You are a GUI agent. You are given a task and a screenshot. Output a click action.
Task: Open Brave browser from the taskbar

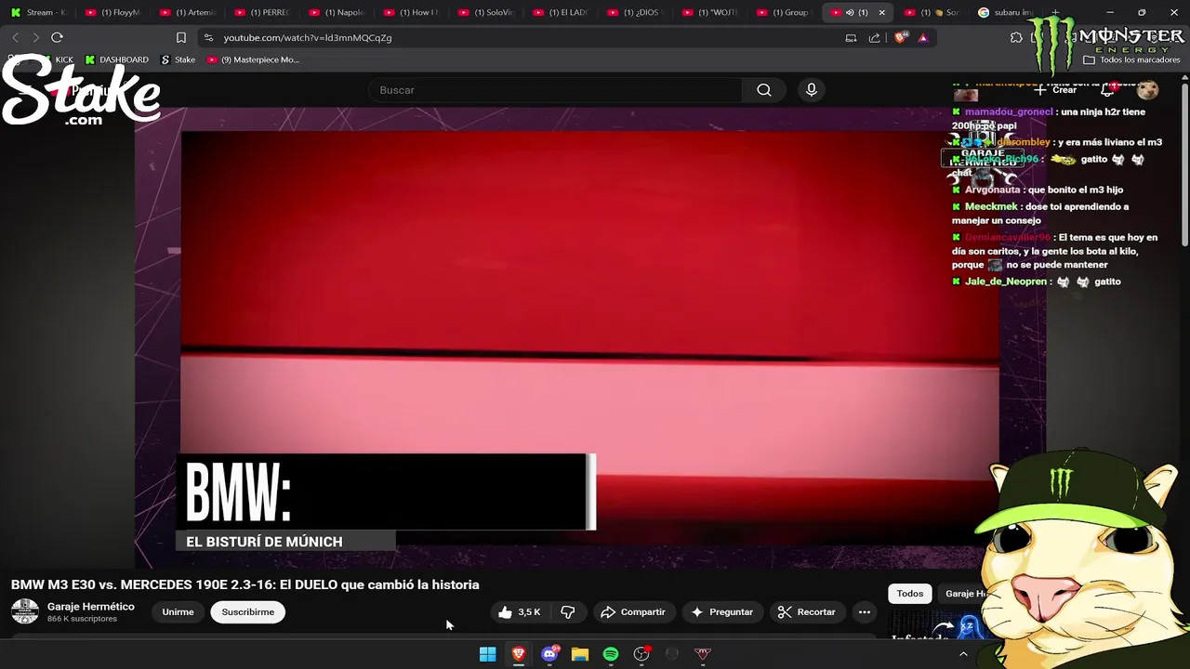coord(519,654)
